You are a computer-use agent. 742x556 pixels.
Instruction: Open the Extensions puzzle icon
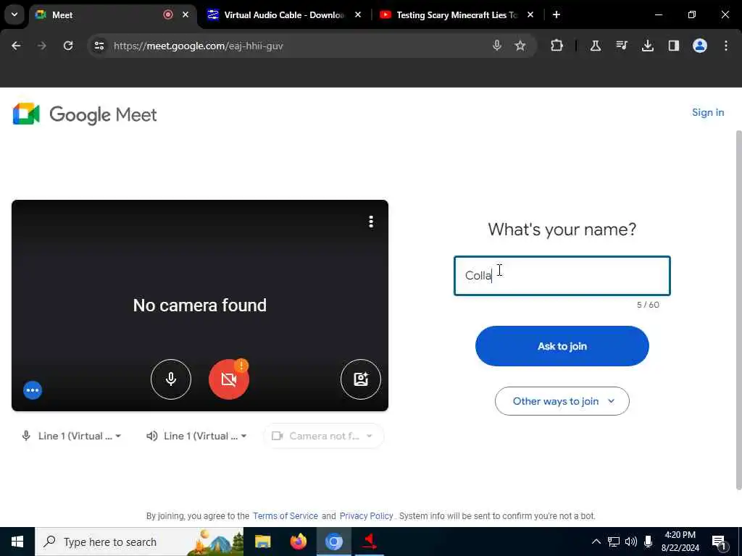556,46
